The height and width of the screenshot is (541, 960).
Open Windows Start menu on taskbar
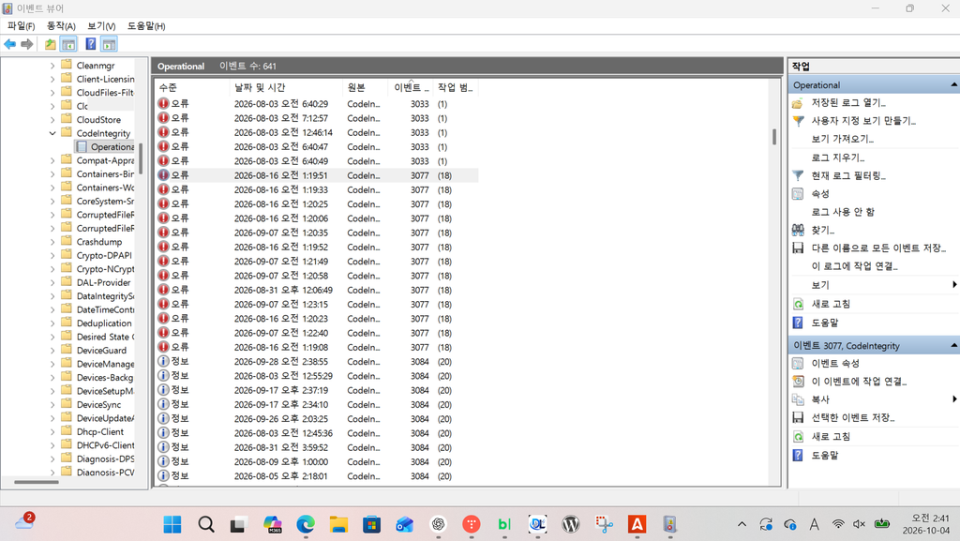(x=172, y=524)
